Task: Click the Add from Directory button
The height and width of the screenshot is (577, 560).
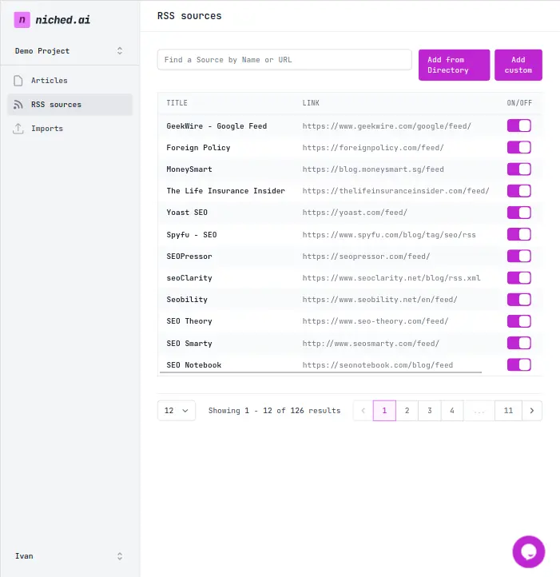Action: 454,65
